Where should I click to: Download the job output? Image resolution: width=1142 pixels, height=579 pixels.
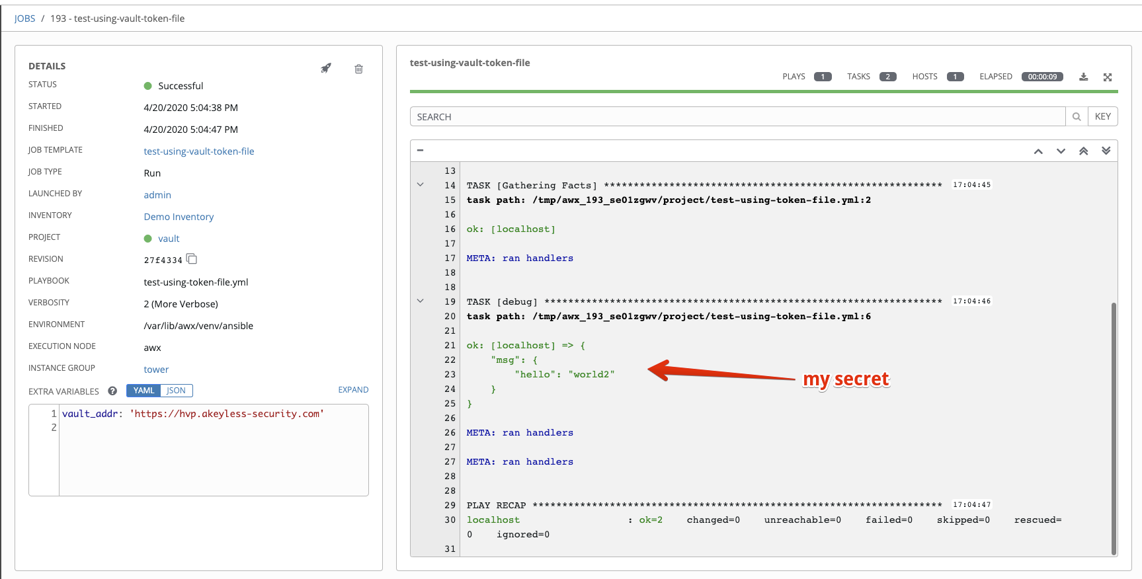[1083, 77]
